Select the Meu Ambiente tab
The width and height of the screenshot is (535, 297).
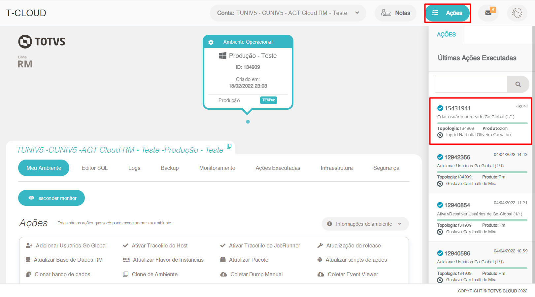coord(44,168)
